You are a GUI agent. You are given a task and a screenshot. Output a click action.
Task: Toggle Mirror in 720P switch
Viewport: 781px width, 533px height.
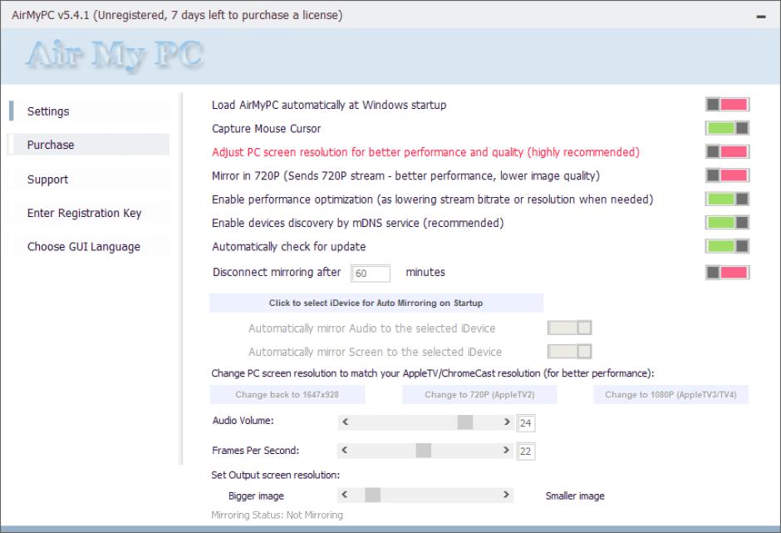coord(727,175)
